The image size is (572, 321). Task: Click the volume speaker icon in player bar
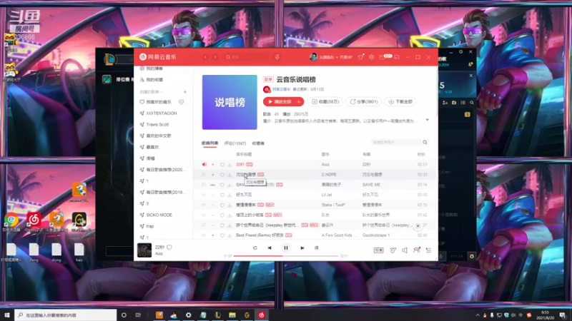pos(405,250)
